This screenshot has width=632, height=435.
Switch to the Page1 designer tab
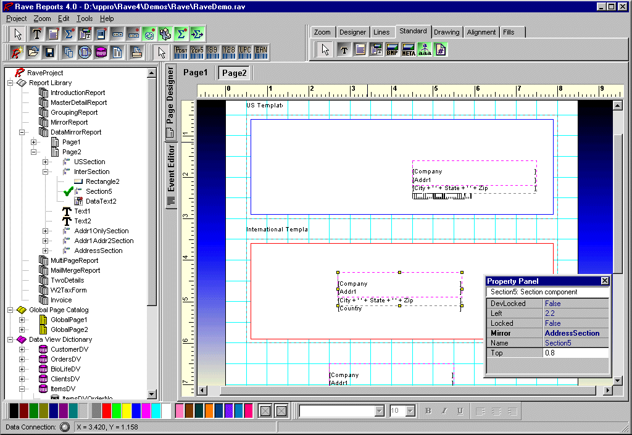pyautogui.click(x=195, y=73)
